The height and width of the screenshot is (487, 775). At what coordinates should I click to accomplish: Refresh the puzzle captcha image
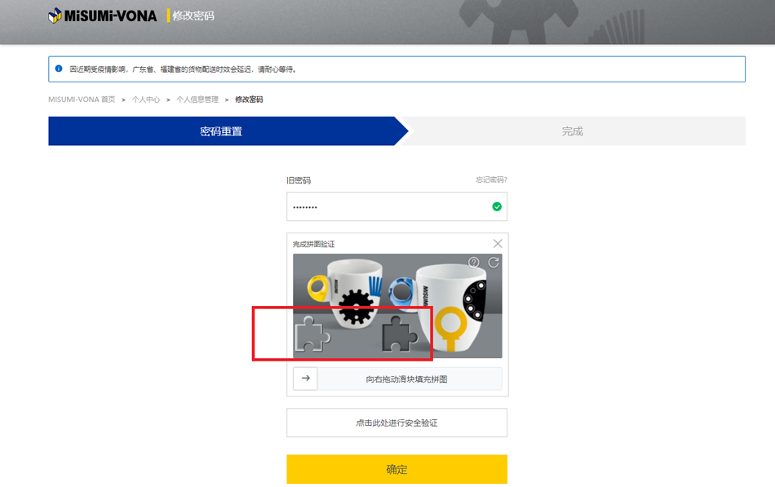(x=494, y=263)
